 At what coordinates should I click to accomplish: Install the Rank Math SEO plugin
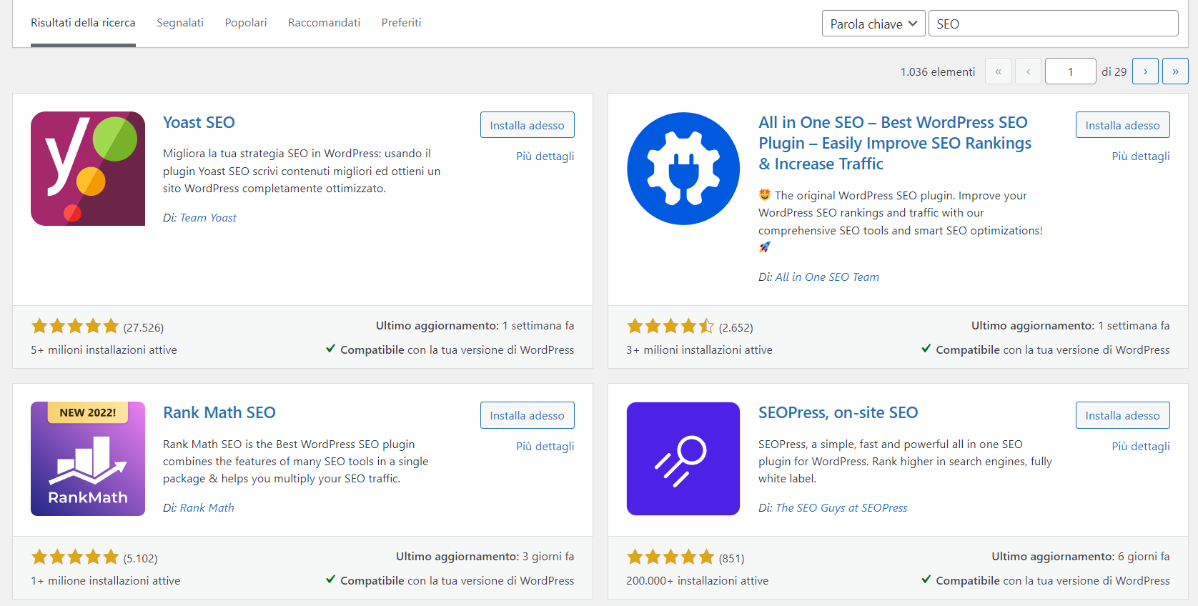[x=527, y=415]
